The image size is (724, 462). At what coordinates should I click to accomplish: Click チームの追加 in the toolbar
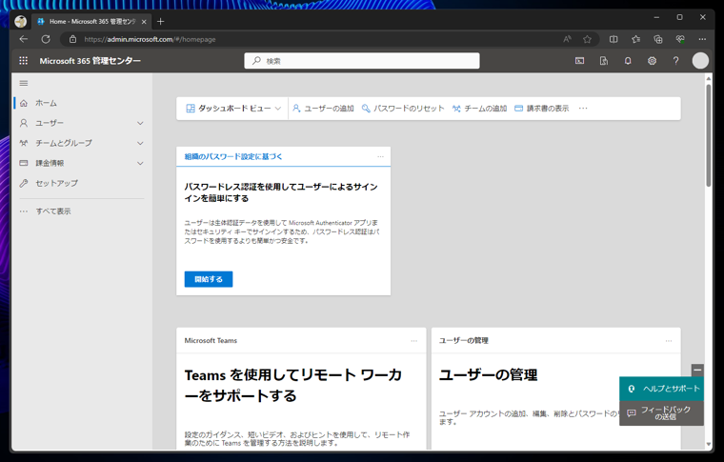coord(479,109)
